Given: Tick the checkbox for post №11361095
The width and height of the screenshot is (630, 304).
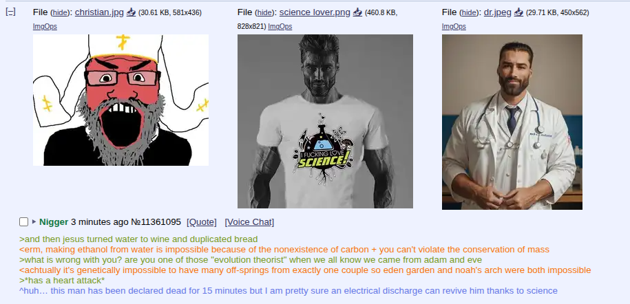Looking at the screenshot, I should point(23,221).
